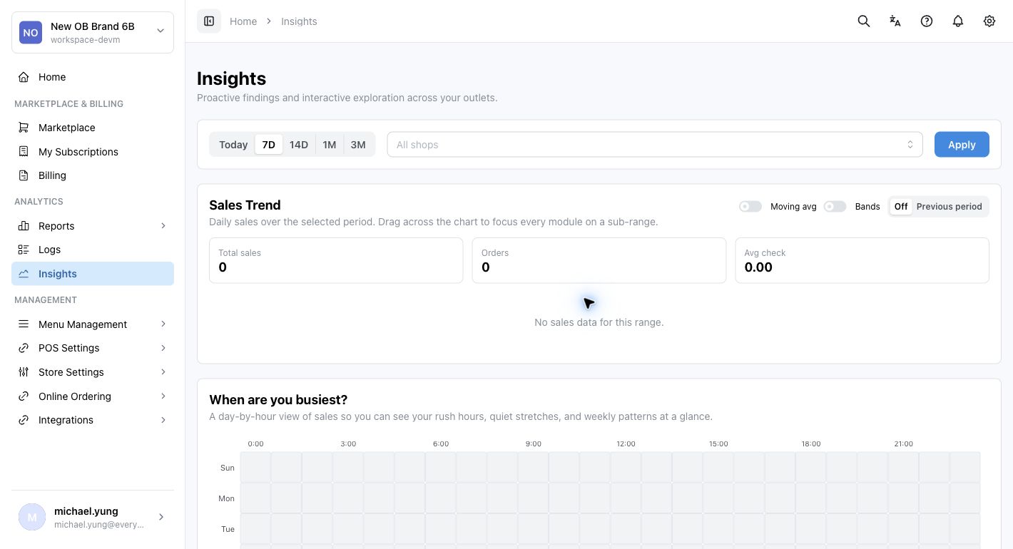
Task: Click the michael.yung avatar circle
Action: click(32, 517)
